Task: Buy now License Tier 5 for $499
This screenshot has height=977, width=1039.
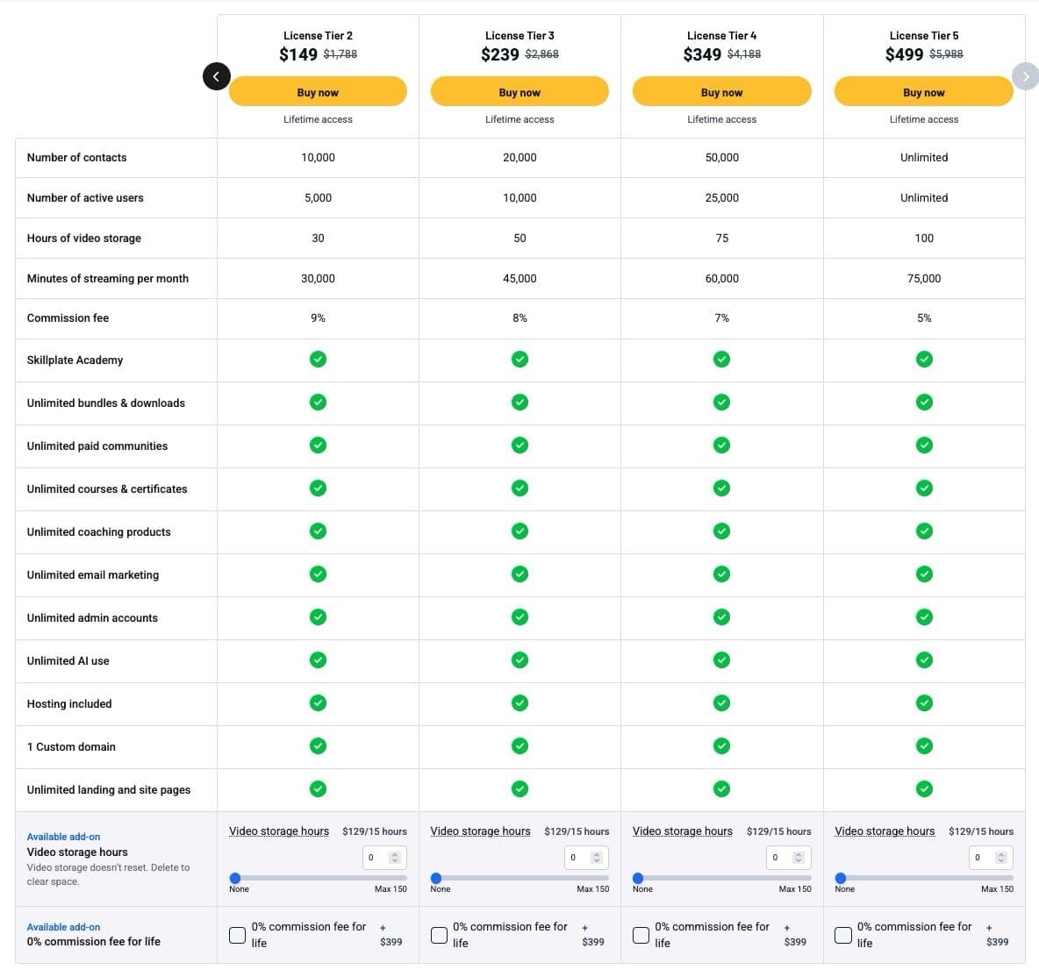Action: (923, 92)
